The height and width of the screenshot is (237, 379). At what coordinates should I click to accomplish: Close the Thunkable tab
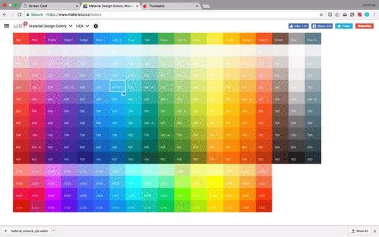click(x=197, y=6)
